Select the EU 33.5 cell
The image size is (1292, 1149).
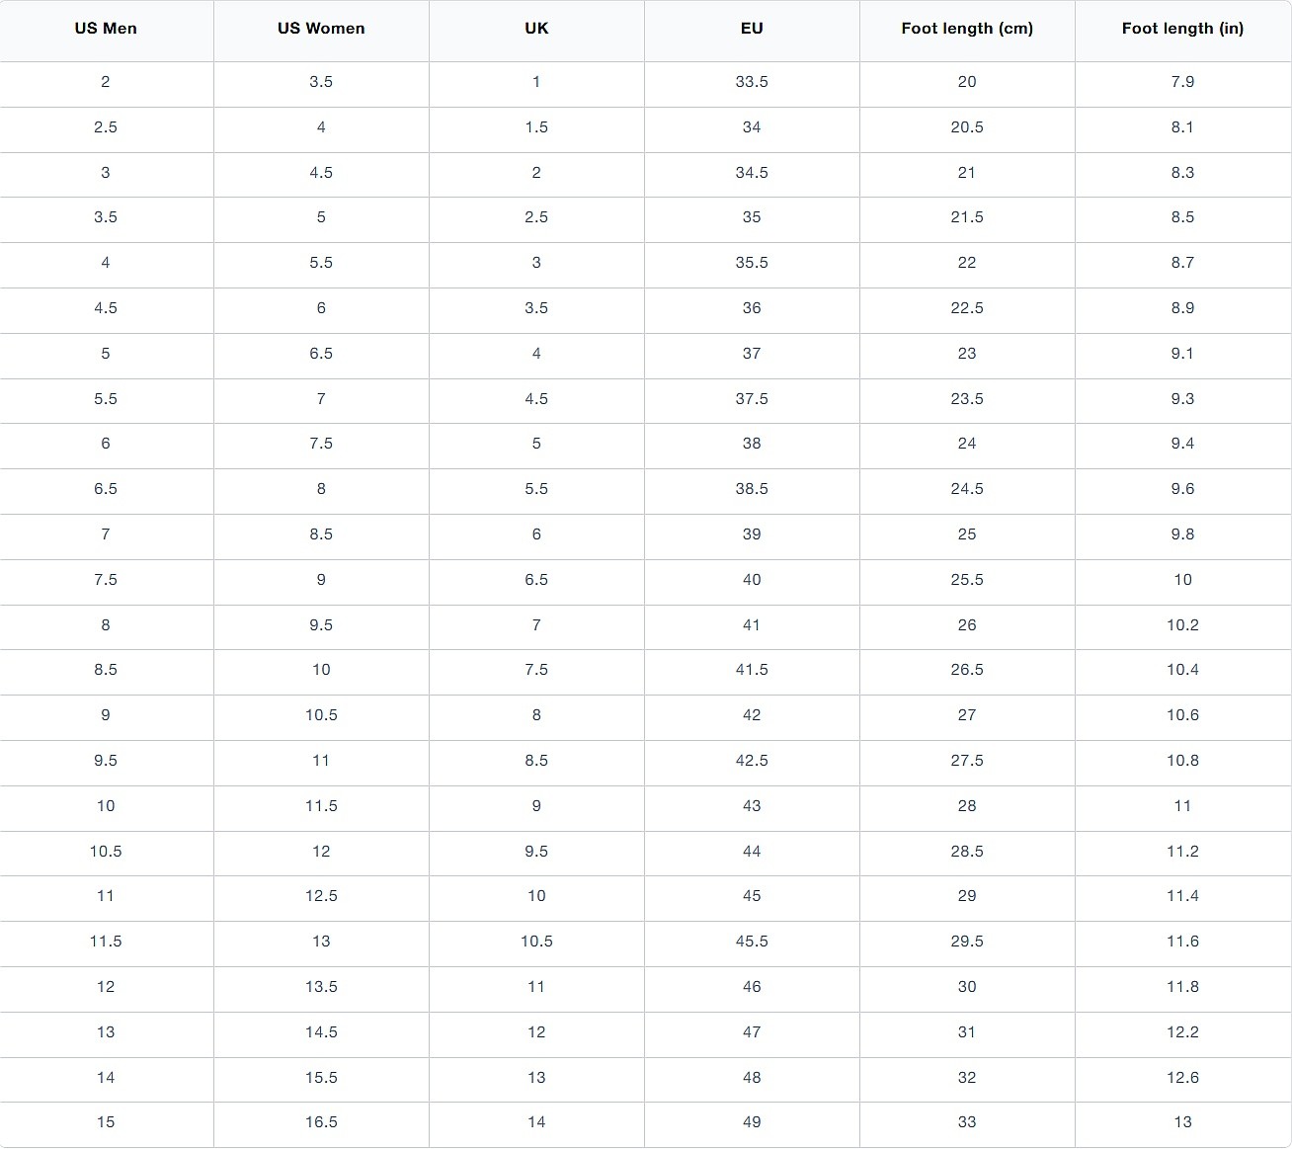(x=752, y=82)
